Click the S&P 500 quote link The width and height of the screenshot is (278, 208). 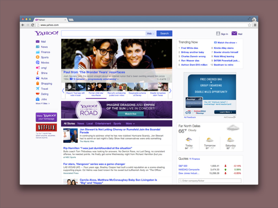(x=183, y=166)
